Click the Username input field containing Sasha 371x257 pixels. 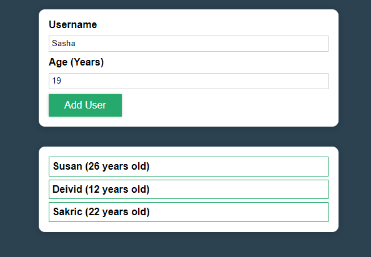point(189,44)
